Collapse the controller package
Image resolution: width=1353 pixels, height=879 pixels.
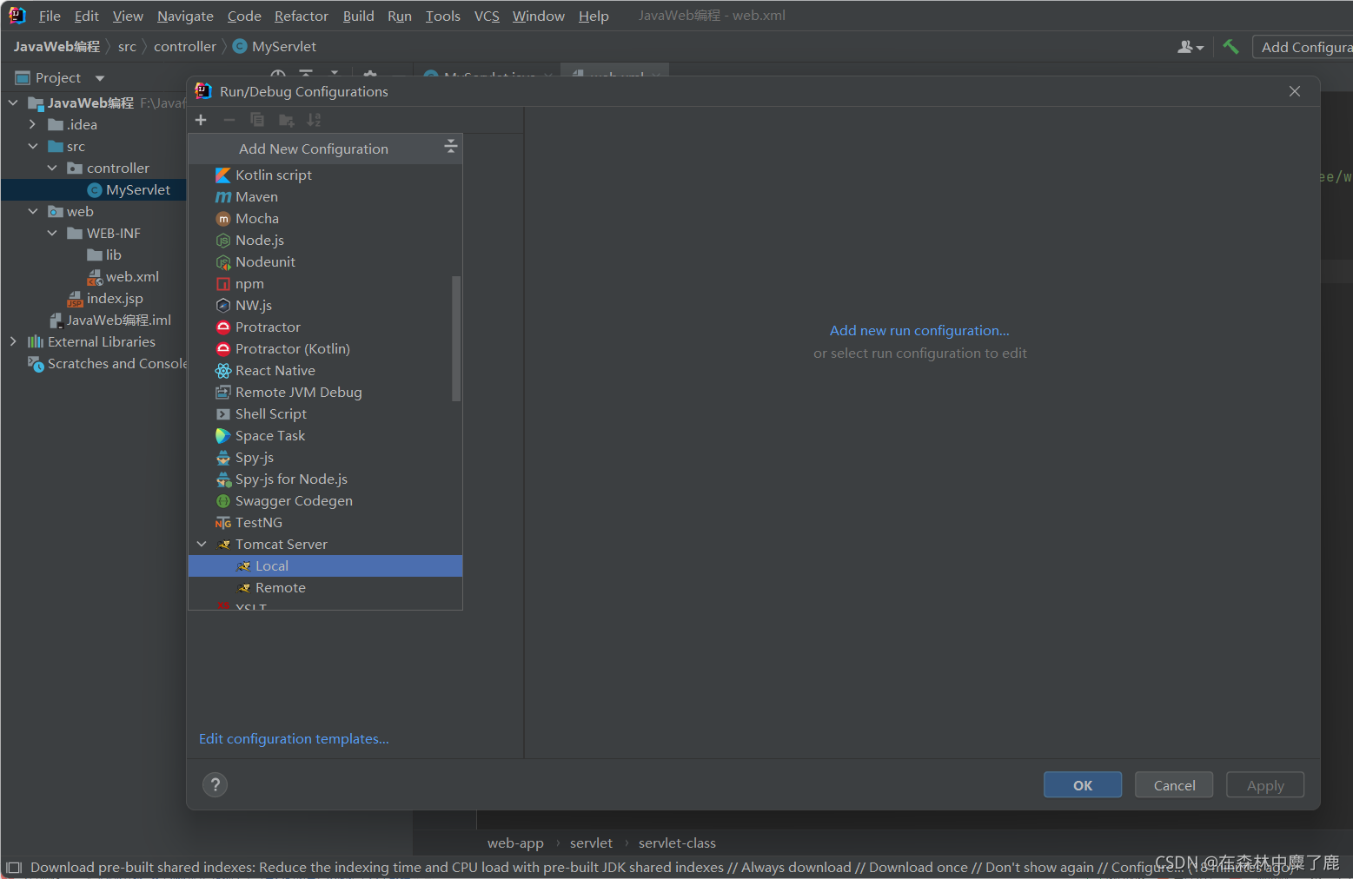coord(52,168)
